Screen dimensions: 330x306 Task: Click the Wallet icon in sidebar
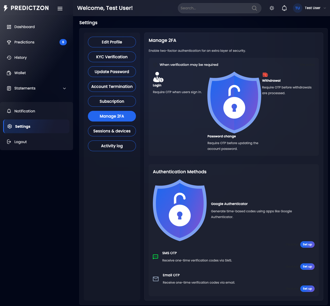pos(9,73)
